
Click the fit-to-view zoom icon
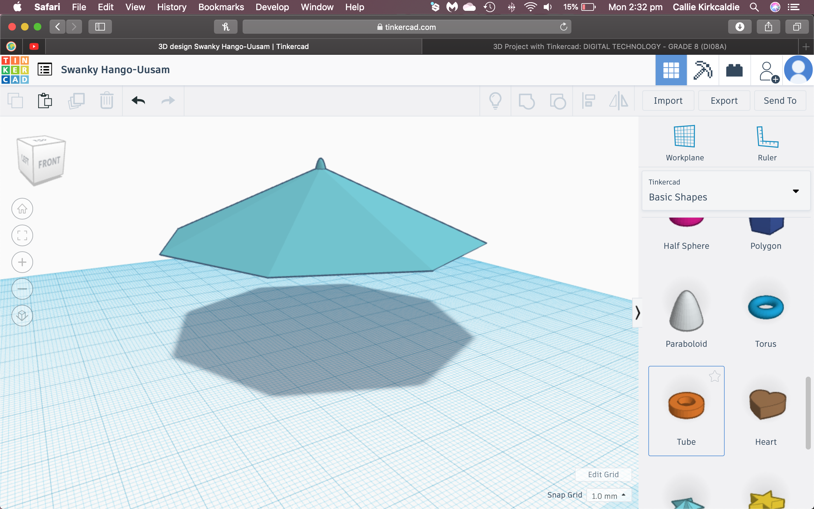click(22, 235)
